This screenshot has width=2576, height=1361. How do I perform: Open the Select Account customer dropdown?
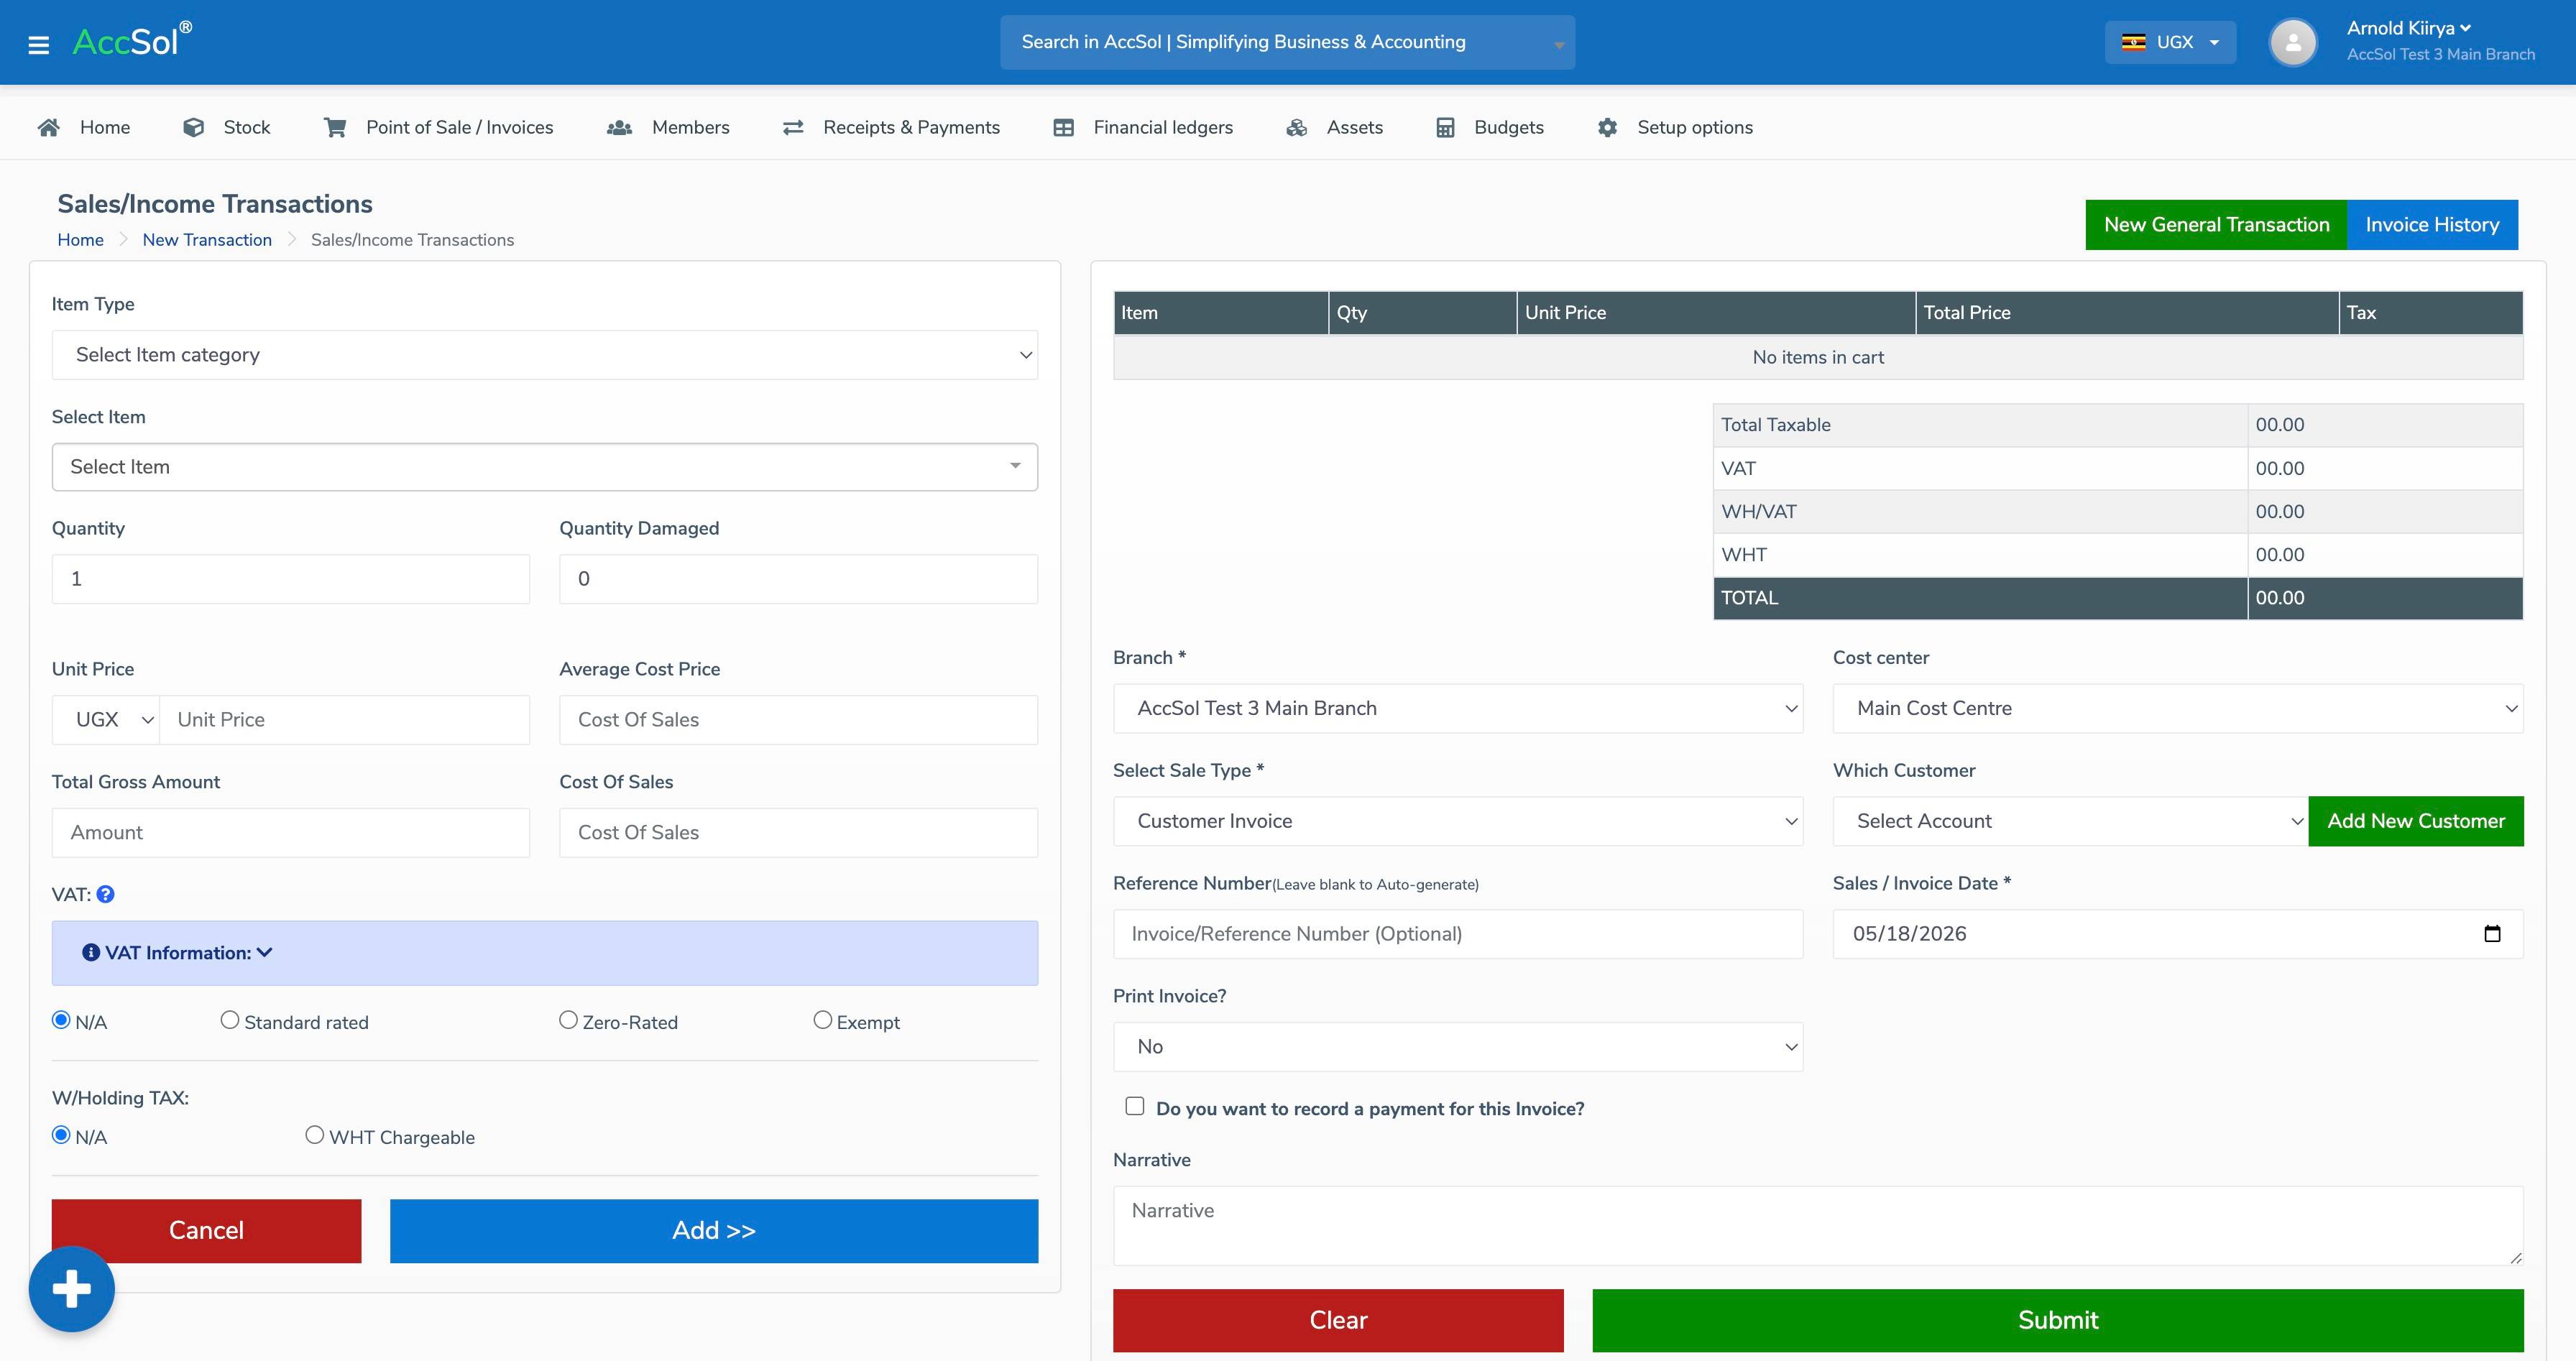coord(2070,821)
